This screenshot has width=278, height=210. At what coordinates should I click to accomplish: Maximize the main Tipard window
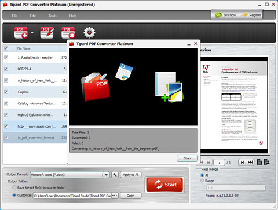coord(267,4)
